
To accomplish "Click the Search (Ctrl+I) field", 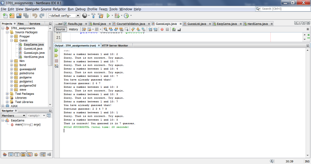I will point(282,9).
